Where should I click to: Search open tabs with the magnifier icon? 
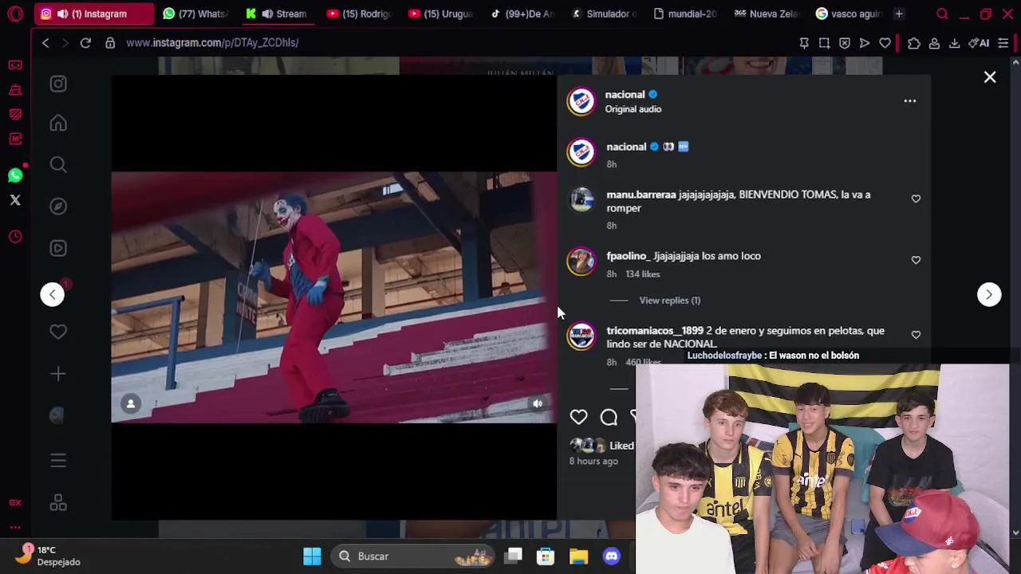pos(942,14)
